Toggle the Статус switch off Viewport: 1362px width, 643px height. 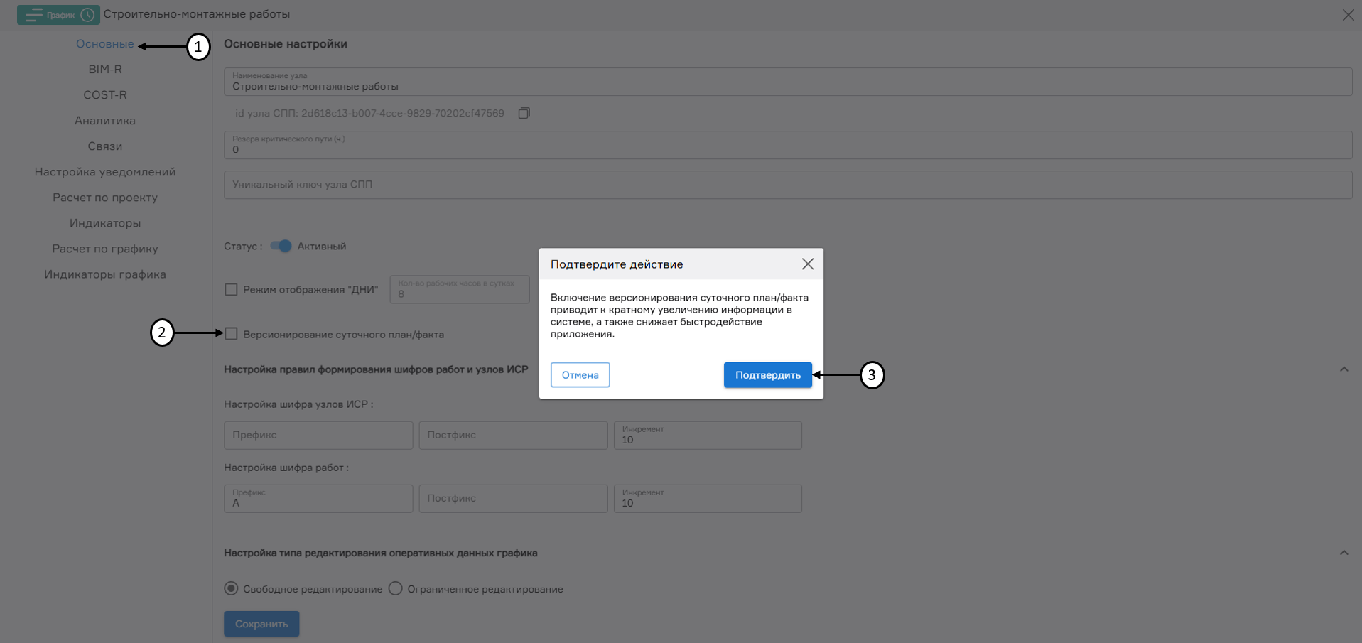281,246
